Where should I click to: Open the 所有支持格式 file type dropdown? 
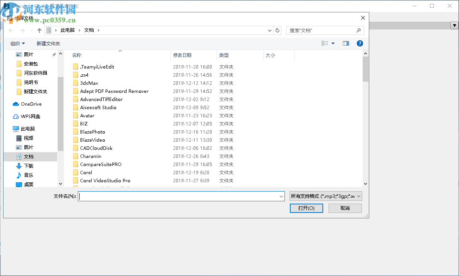(x=326, y=196)
